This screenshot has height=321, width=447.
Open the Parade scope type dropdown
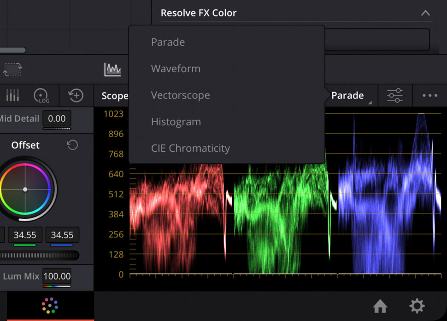[x=351, y=95]
